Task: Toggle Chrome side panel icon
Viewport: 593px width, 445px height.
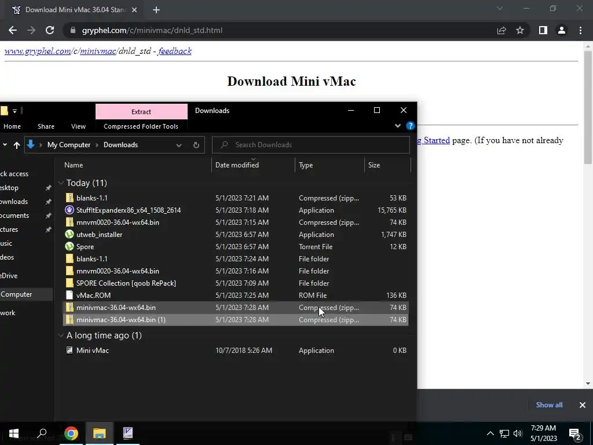Action: point(543,30)
